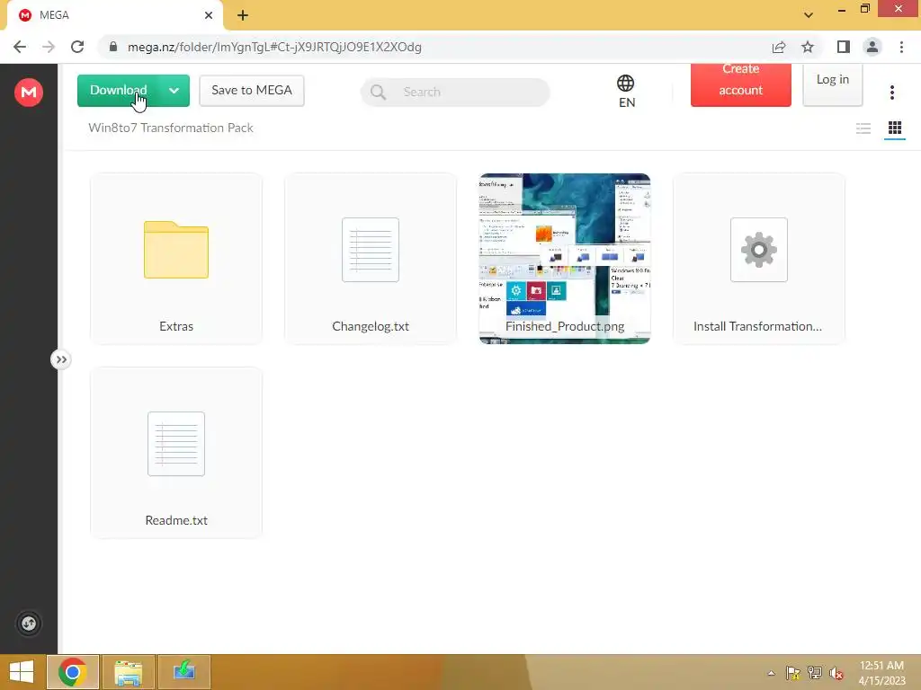Switch to grid thumbnail view
This screenshot has width=921, height=690.
[x=895, y=128]
